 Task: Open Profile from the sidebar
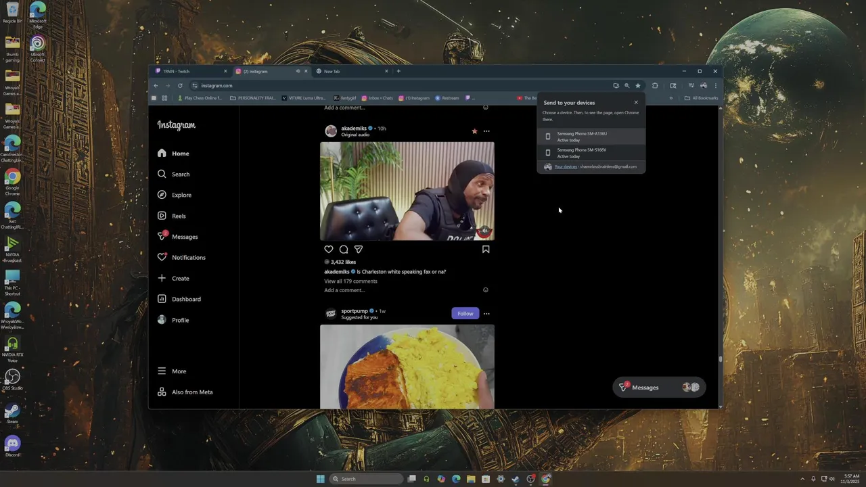tap(173, 320)
